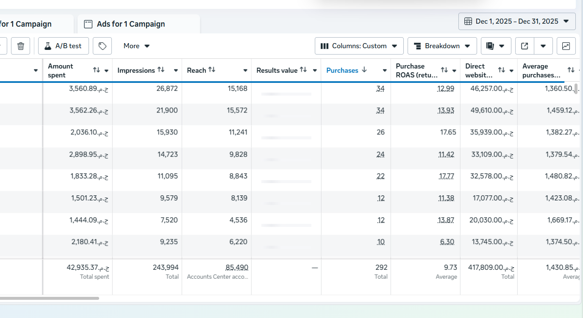583x318 pixels.
Task: Click the horizontal table scrollbar
Action: 49,298
